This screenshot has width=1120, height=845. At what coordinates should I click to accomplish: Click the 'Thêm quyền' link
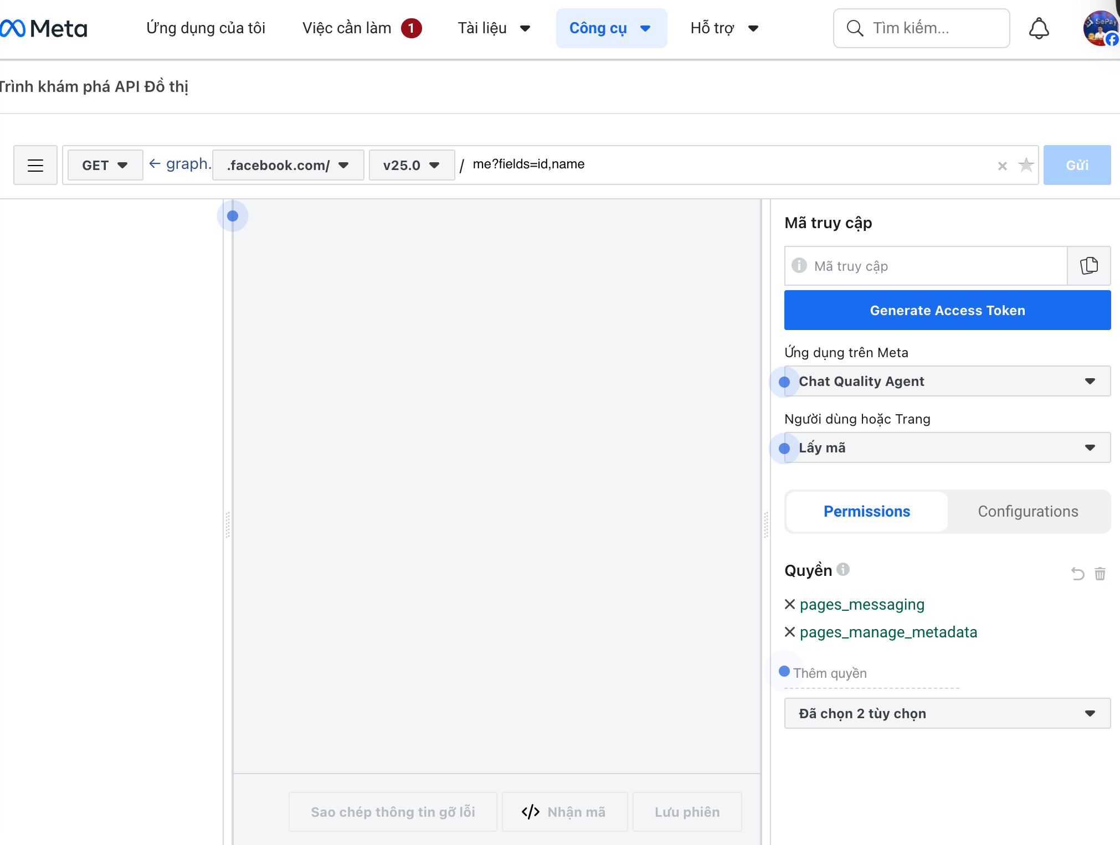[830, 673]
